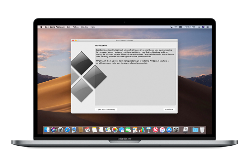Screen dimensions: 249x166
Task: Click the AirPlay menu bar icon
Action: 172,27
